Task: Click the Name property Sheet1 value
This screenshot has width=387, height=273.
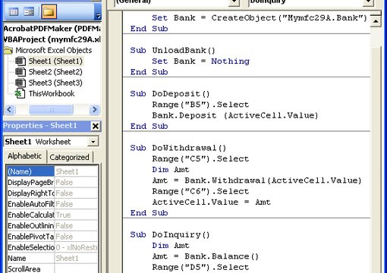Action: pos(76,259)
